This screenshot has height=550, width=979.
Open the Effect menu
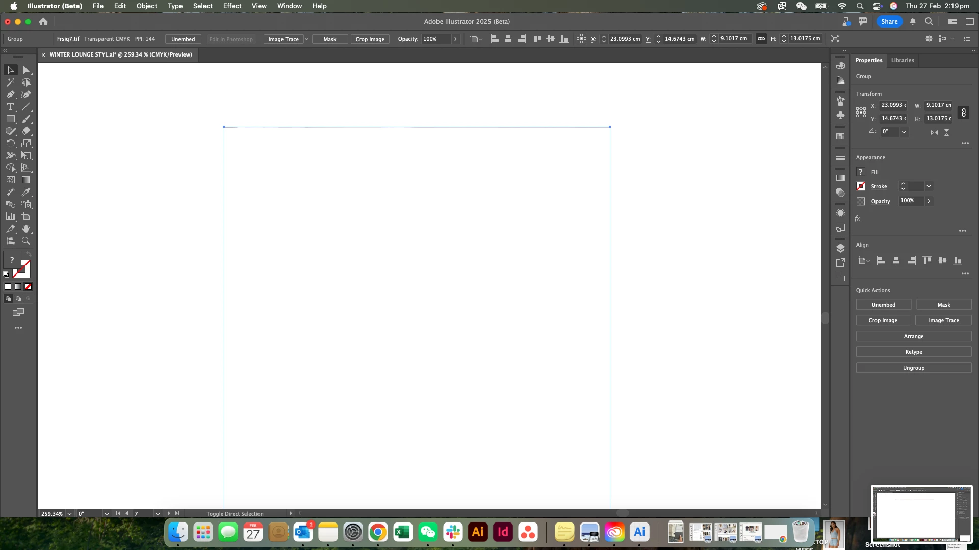point(232,6)
